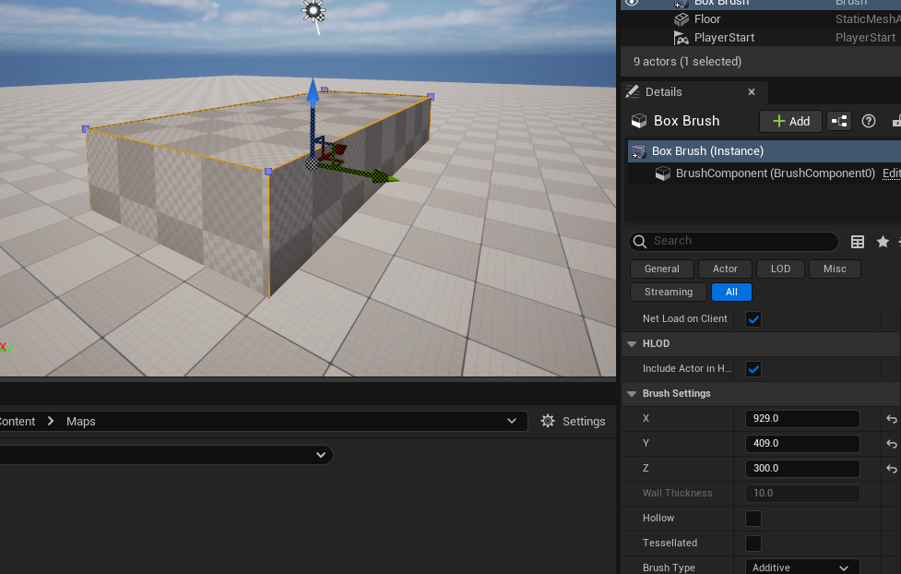
Task: Collapse the HLOD section
Action: pos(632,344)
